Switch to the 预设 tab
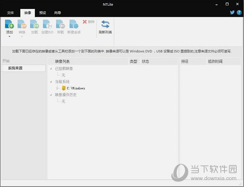This screenshot has height=187, width=244. point(42,13)
